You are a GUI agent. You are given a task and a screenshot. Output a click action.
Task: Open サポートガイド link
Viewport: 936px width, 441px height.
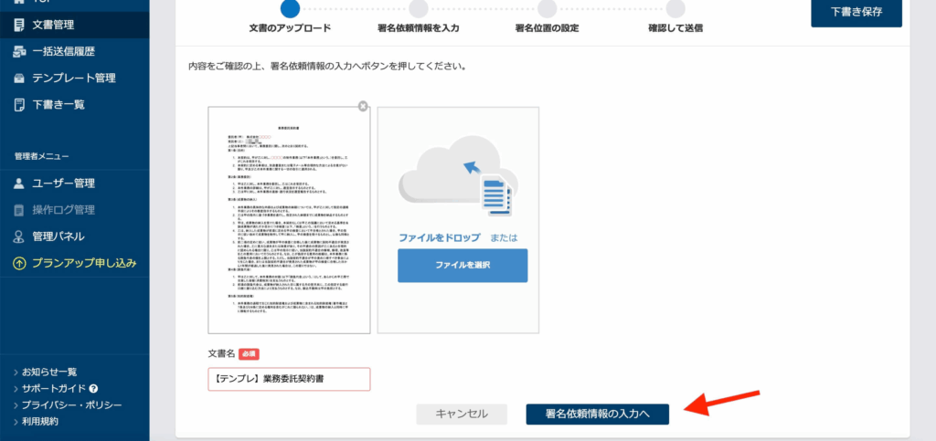pos(55,389)
